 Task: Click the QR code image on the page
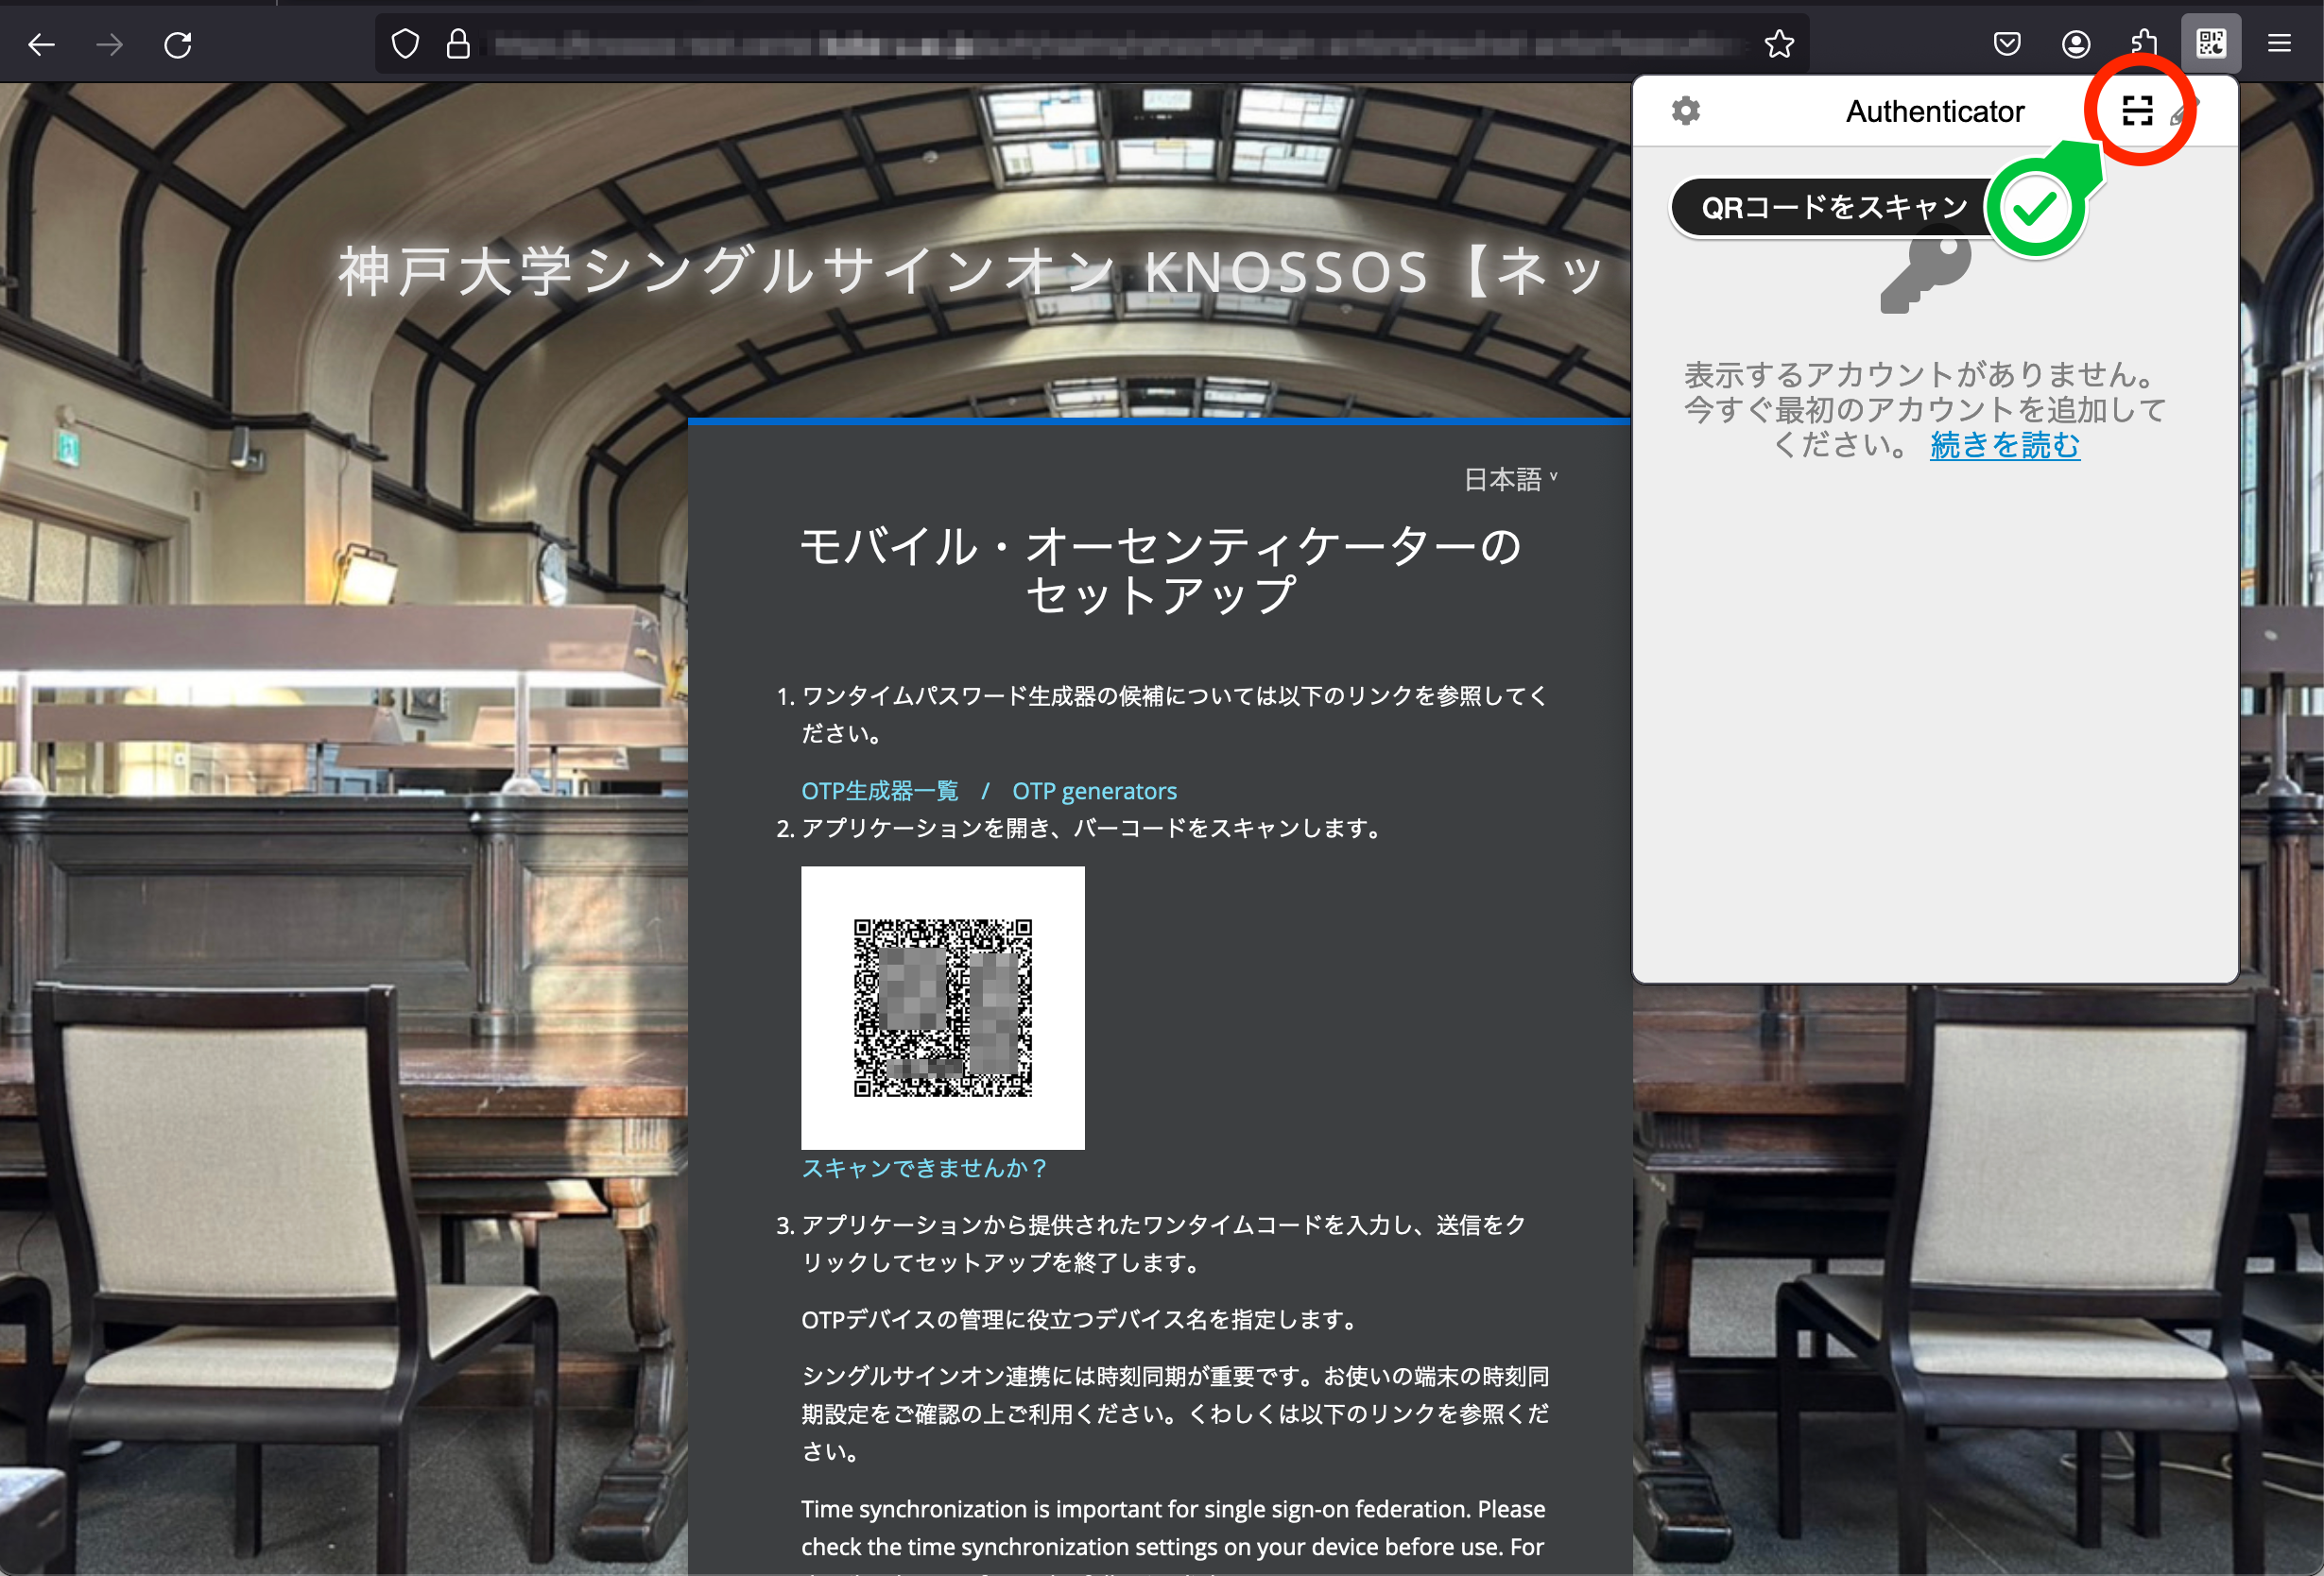942,1008
